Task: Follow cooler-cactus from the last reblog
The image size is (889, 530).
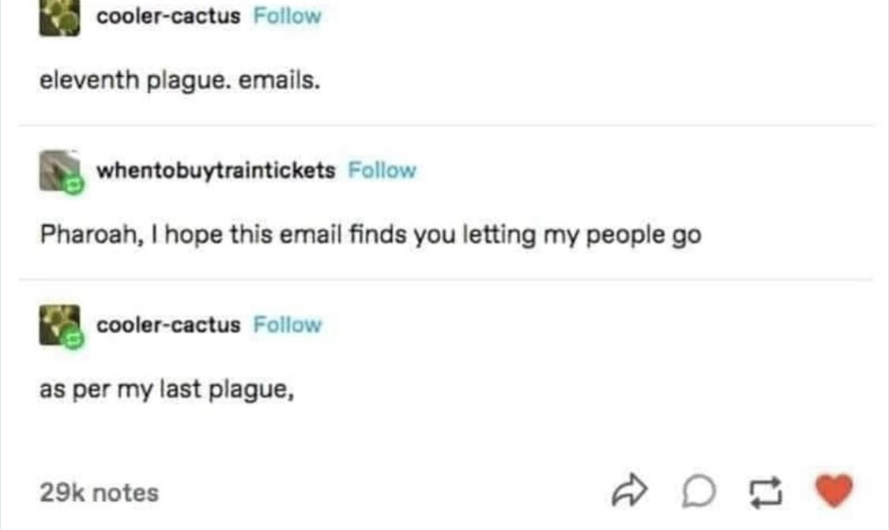Action: (x=288, y=325)
